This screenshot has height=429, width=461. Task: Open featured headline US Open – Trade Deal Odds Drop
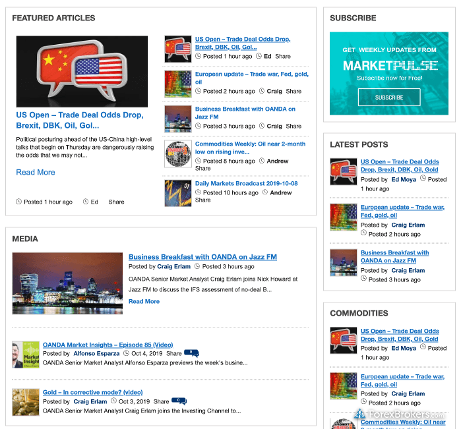pos(80,120)
